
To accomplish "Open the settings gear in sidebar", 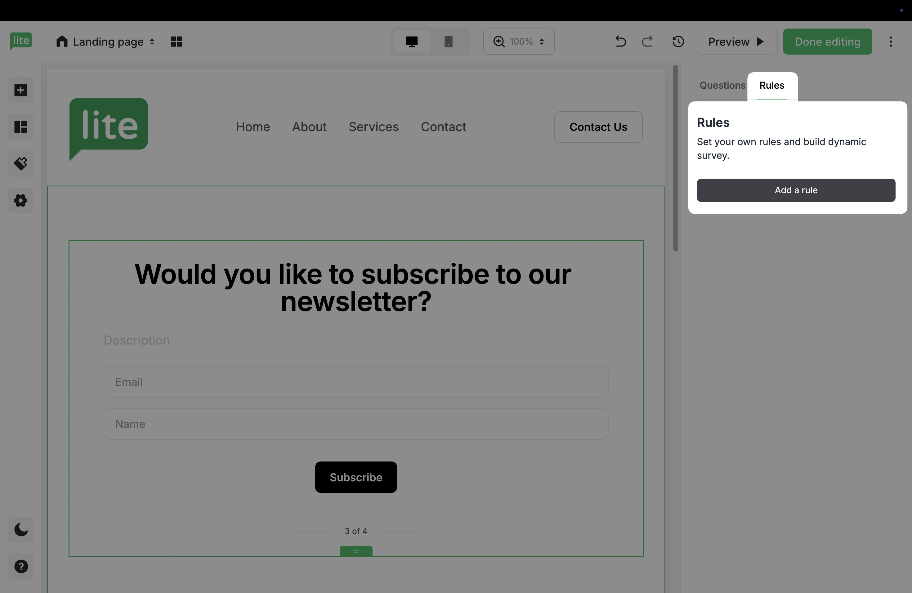I will [x=21, y=200].
